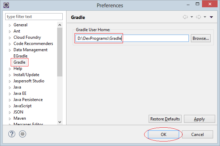Select the Data Management item

pyautogui.click(x=30, y=50)
